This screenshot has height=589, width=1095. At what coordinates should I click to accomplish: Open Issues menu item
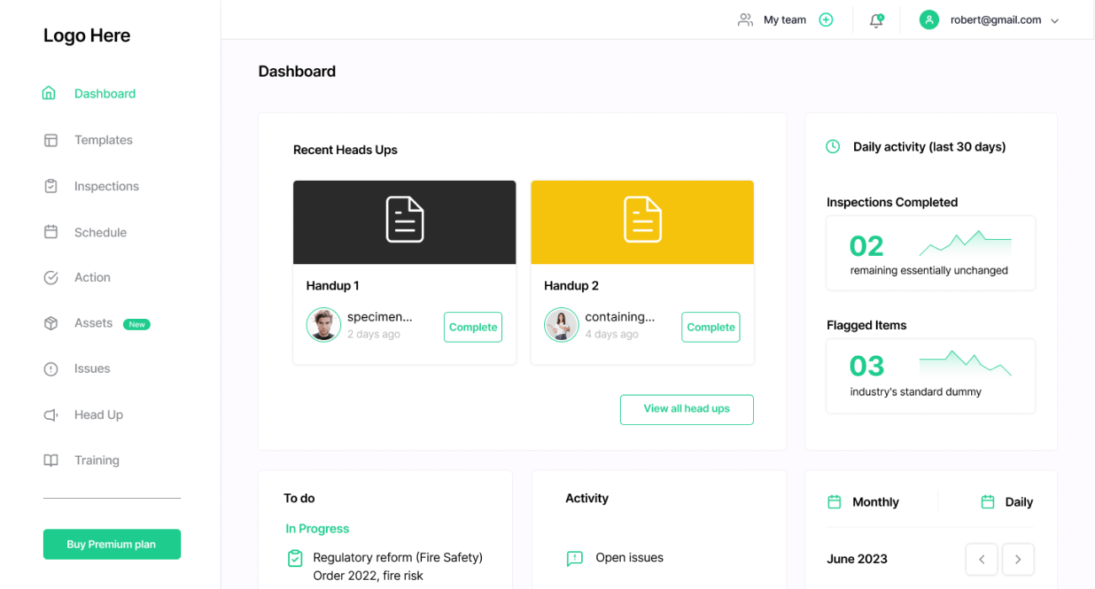[x=93, y=369]
